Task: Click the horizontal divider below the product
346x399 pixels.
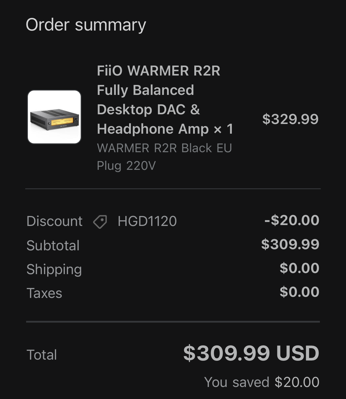Action: pyautogui.click(x=173, y=189)
